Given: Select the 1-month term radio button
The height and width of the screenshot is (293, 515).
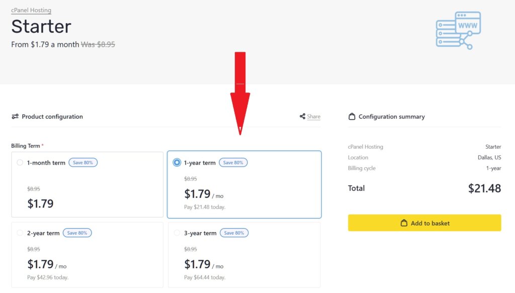Looking at the screenshot, I should click(20, 162).
